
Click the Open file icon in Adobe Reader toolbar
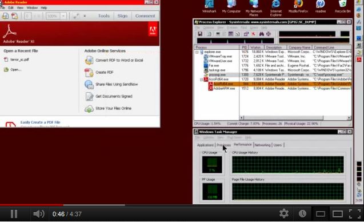5,16
